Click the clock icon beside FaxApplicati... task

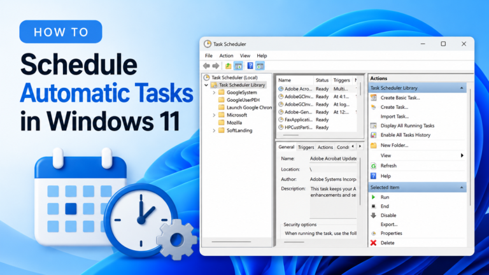point(281,120)
